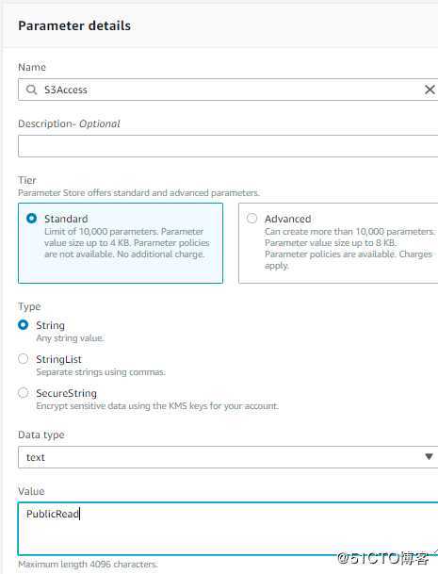Choose the StringList type radio button
438x574 pixels.
pos(23,359)
